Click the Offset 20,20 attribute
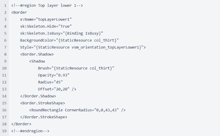 pos(54,89)
